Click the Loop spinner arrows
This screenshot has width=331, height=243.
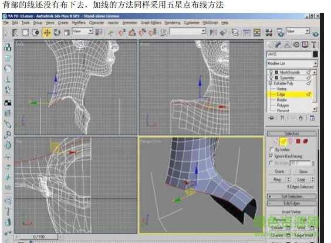click(x=313, y=180)
